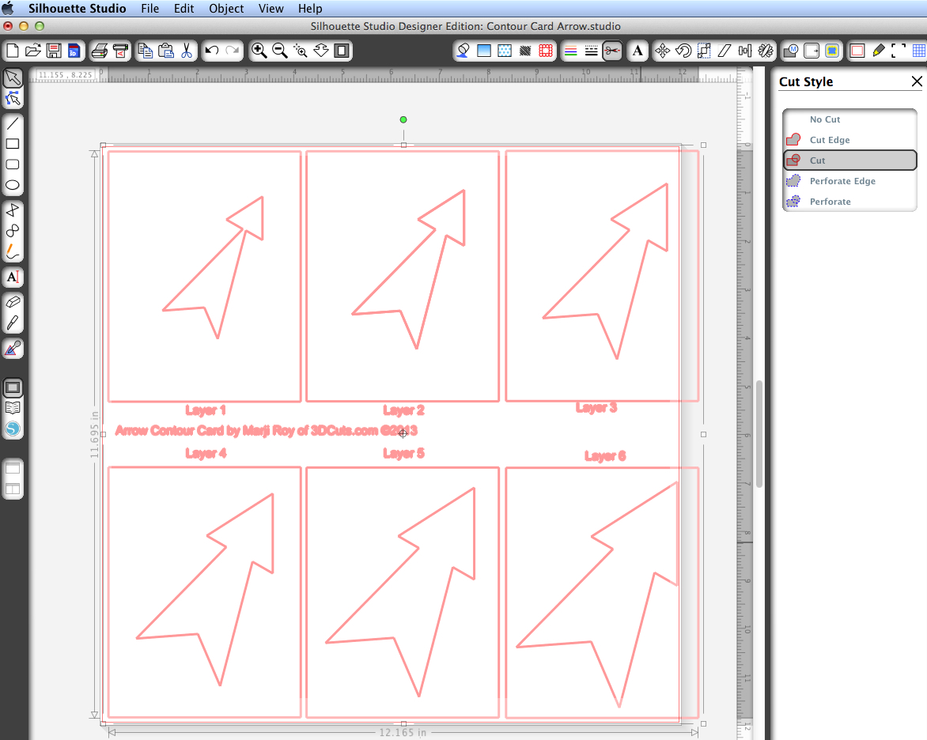This screenshot has height=740, width=927.
Task: Open the Silhouette Online Store icon
Action: click(13, 429)
